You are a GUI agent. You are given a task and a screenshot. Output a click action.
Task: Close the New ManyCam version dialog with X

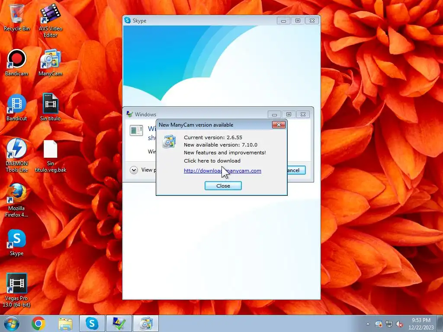(279, 125)
